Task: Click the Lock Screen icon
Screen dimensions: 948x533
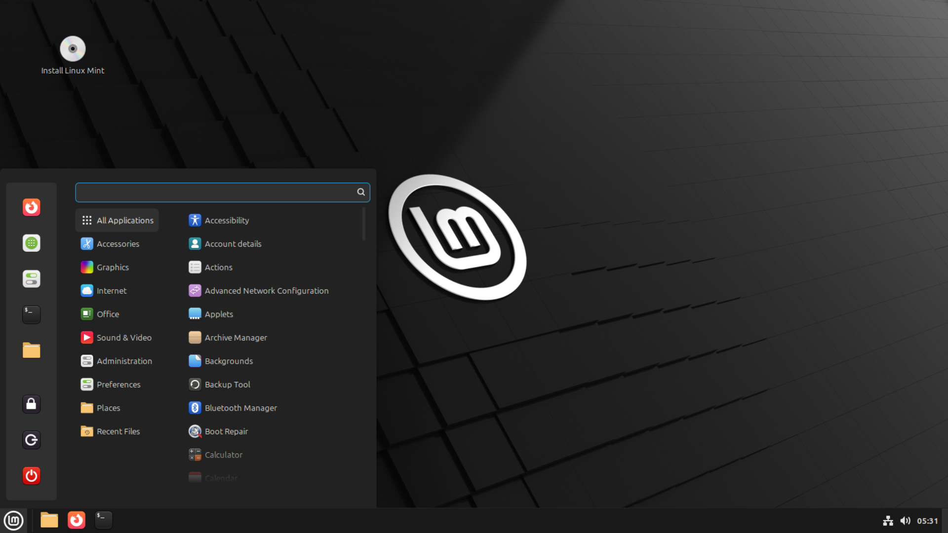Action: pos(31,404)
